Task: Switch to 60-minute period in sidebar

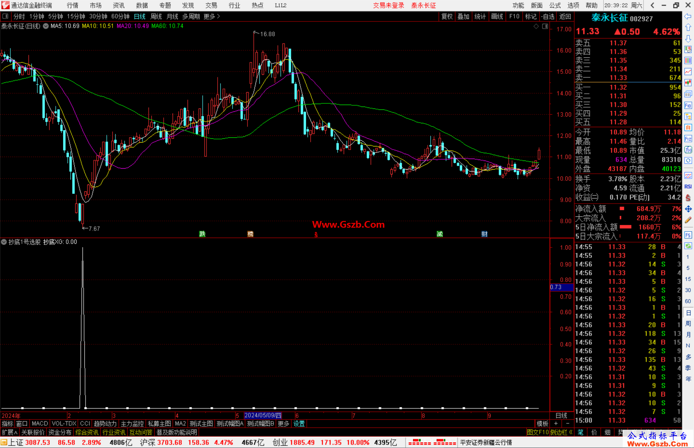Action: (x=688, y=301)
